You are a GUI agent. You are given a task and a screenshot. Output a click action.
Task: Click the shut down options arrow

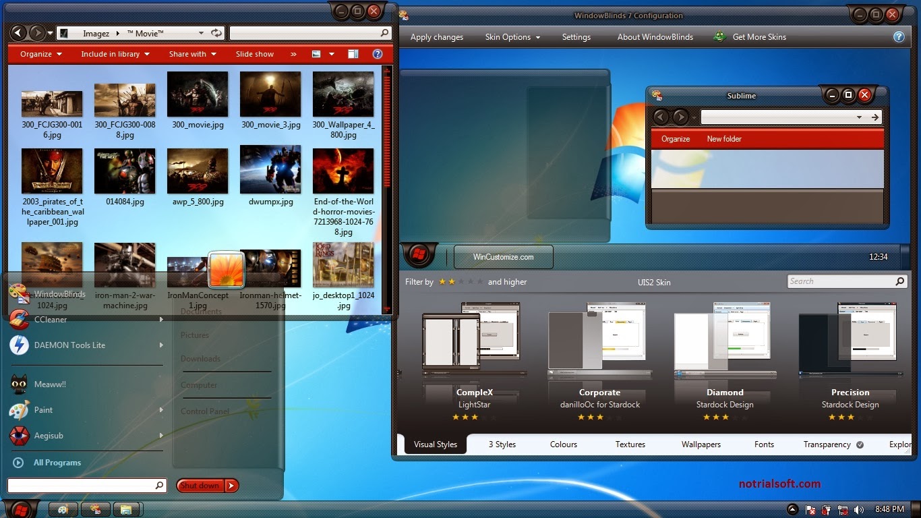(x=232, y=486)
